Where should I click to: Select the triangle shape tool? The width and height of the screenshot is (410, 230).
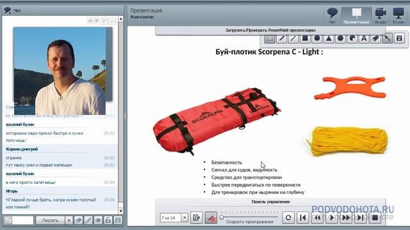tap(329, 38)
